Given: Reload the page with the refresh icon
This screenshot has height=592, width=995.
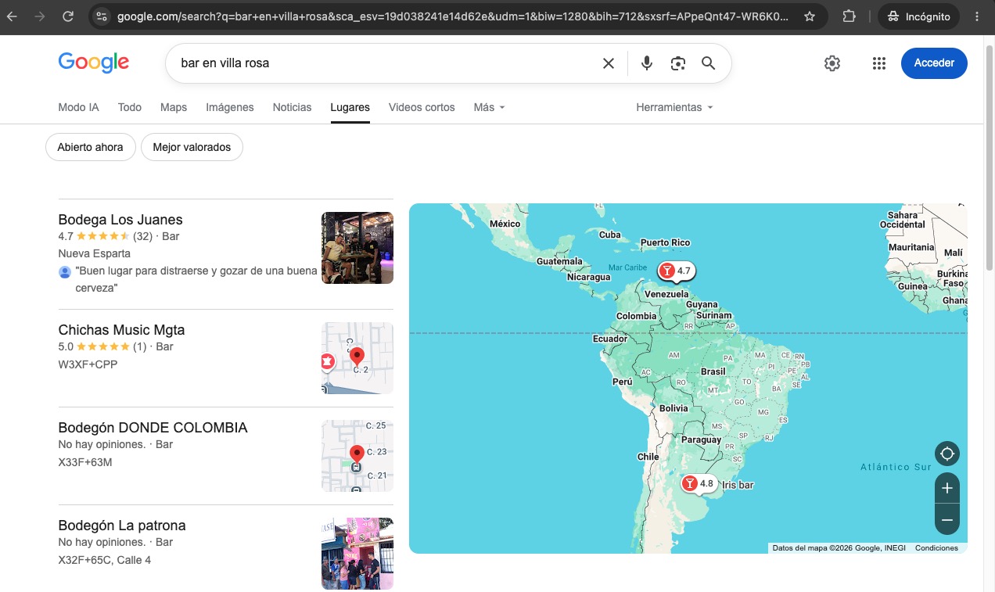Looking at the screenshot, I should (68, 16).
